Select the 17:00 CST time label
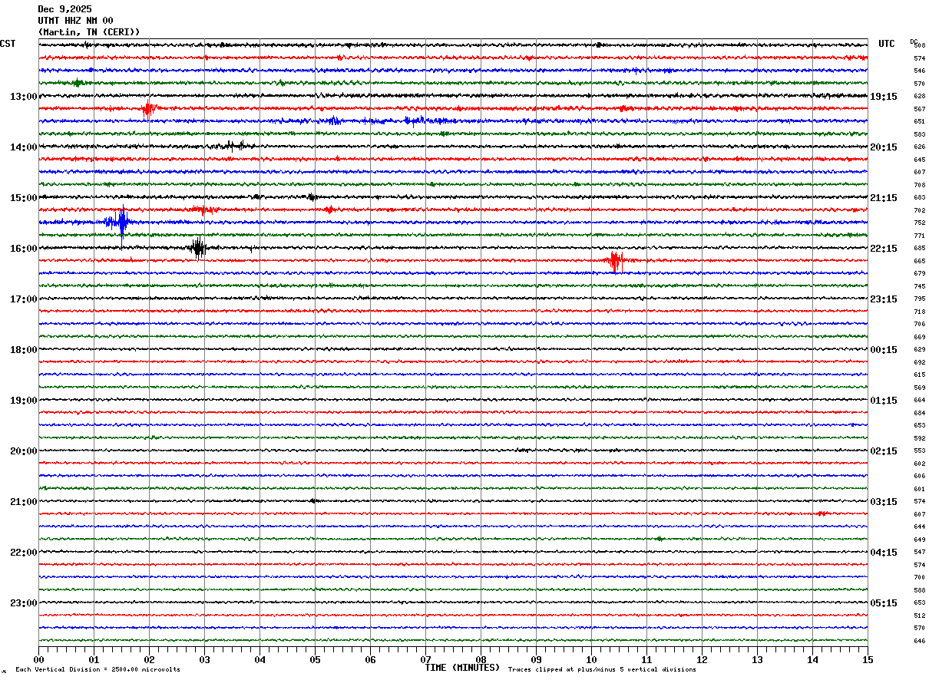The width and height of the screenshot is (929, 680). [x=23, y=299]
